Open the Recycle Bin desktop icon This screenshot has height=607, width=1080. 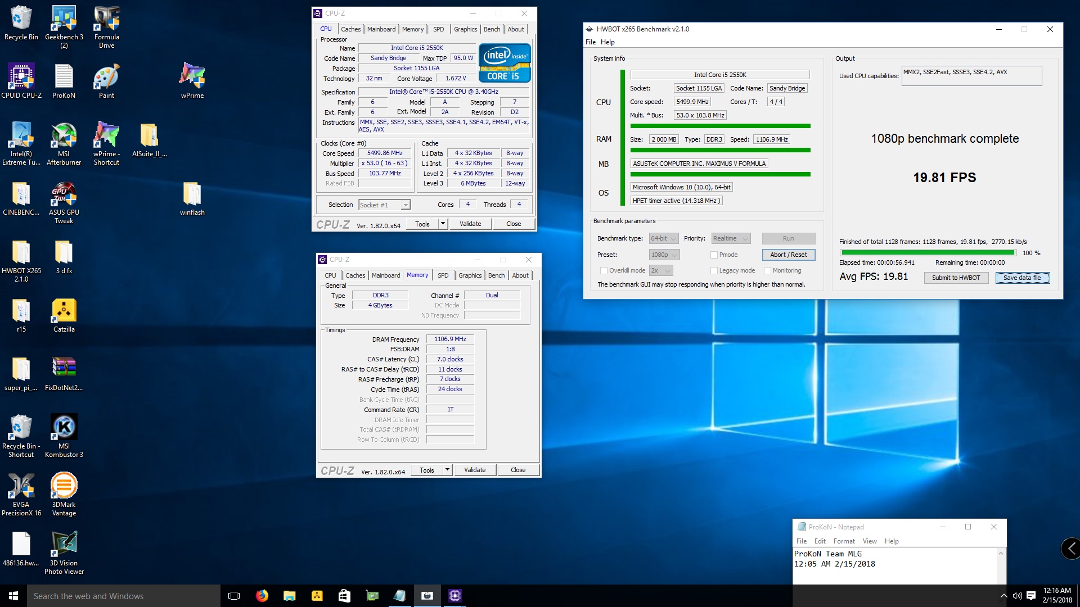[21, 24]
